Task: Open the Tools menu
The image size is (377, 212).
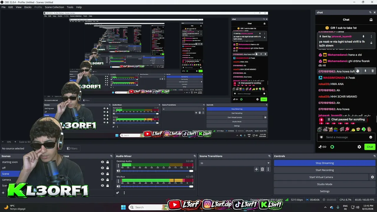Action: [70, 7]
